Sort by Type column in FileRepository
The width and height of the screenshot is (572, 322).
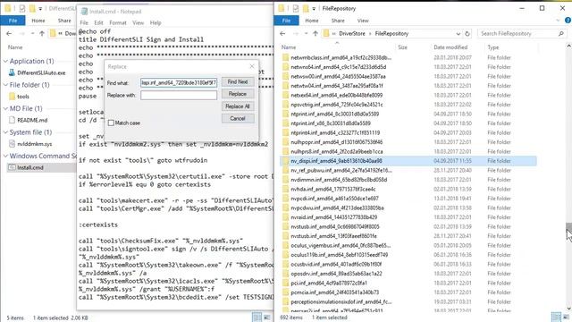click(492, 47)
